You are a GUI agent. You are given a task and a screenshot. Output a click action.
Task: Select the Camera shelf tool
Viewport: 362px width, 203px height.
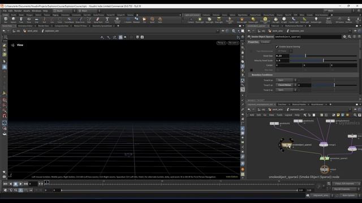(191, 20)
